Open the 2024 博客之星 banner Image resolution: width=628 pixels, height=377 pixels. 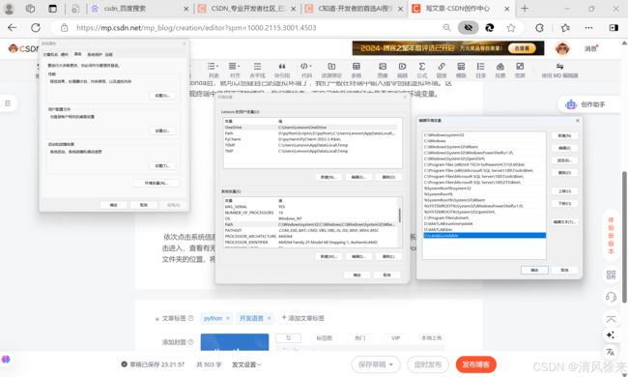pos(447,48)
